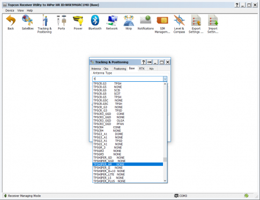Click the dialog help question mark button

click(144, 62)
